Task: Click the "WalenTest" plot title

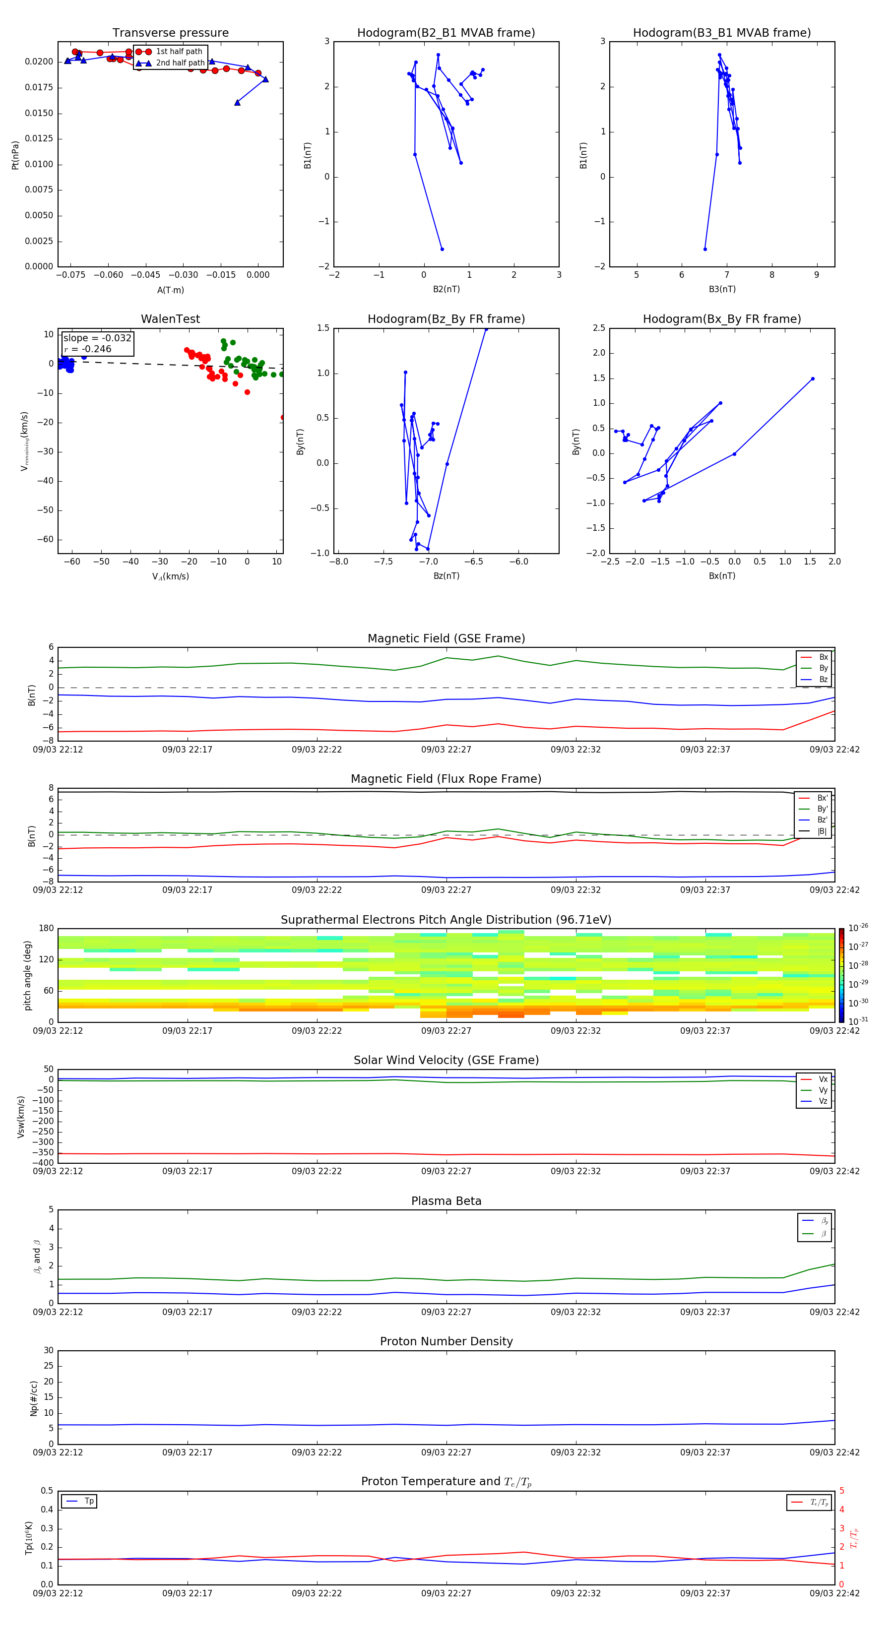Action: 170,319
